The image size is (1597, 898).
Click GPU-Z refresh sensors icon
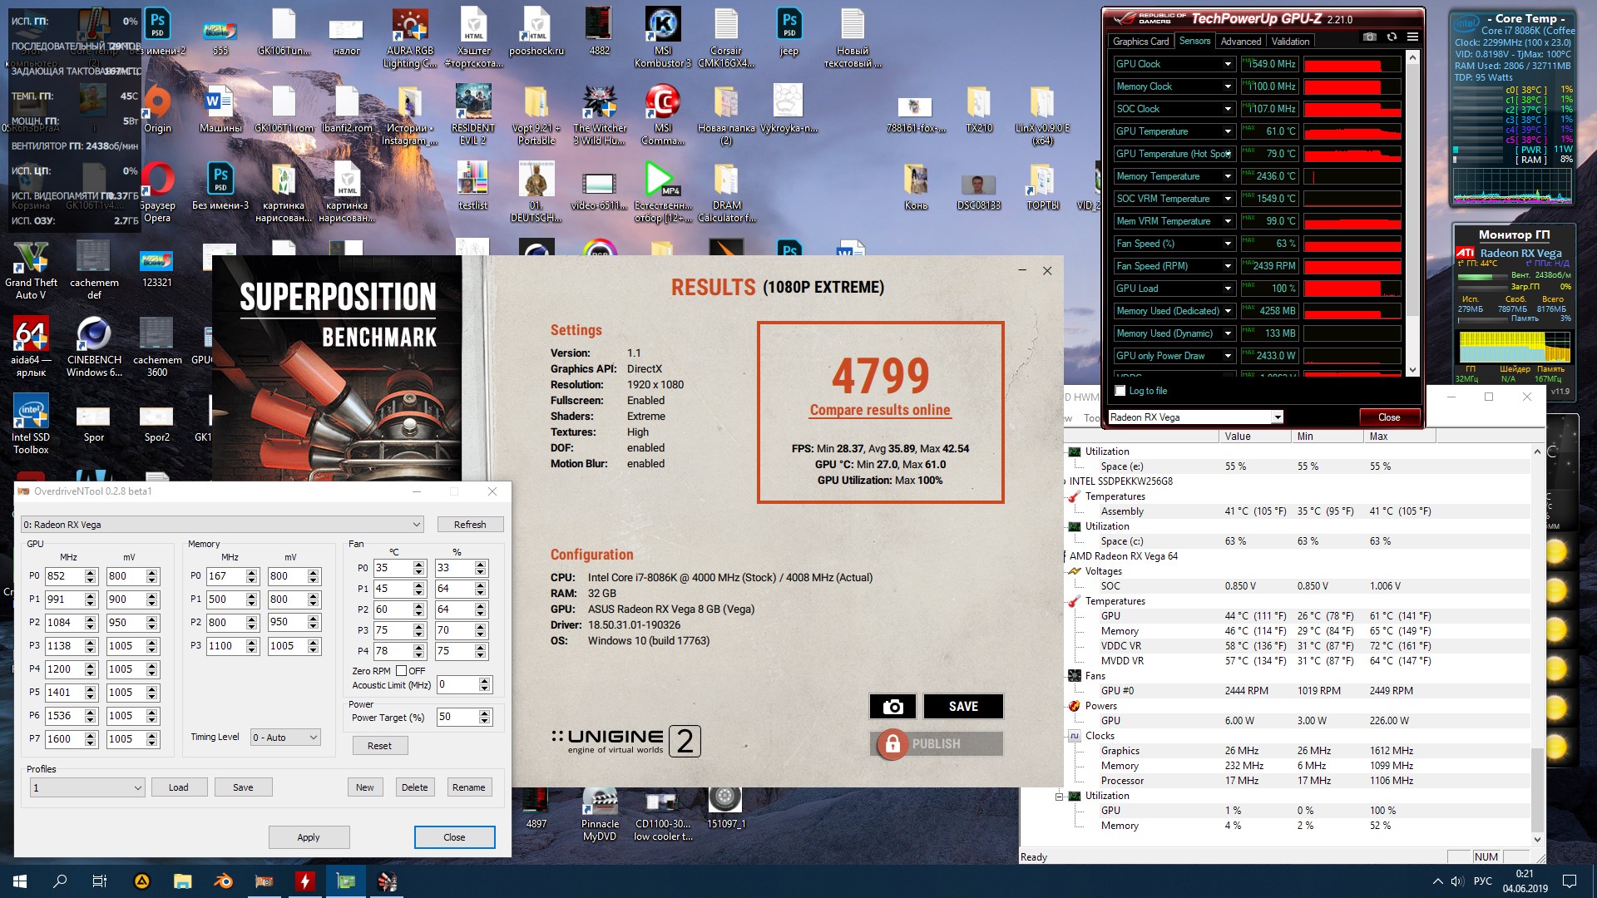pyautogui.click(x=1392, y=37)
